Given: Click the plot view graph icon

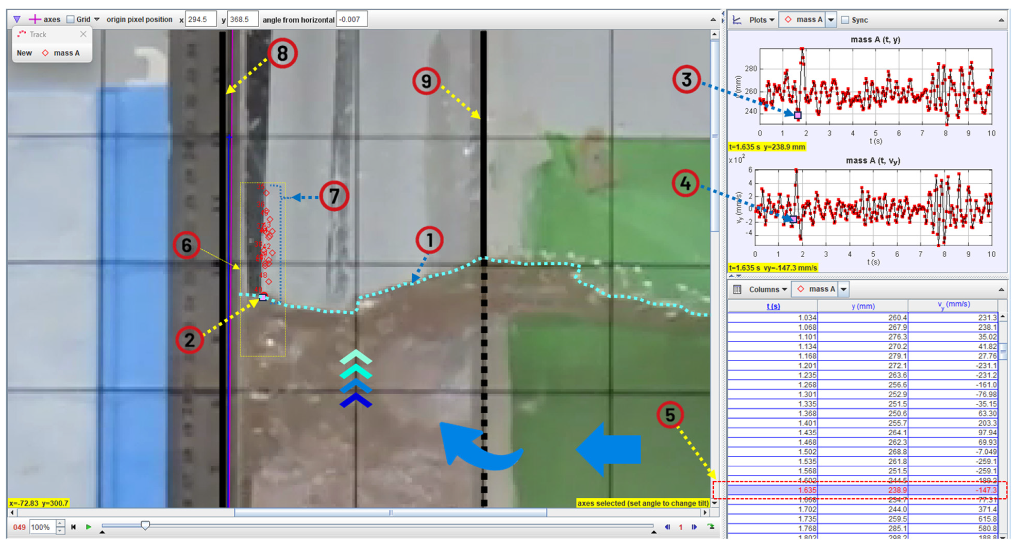Looking at the screenshot, I should tap(737, 20).
